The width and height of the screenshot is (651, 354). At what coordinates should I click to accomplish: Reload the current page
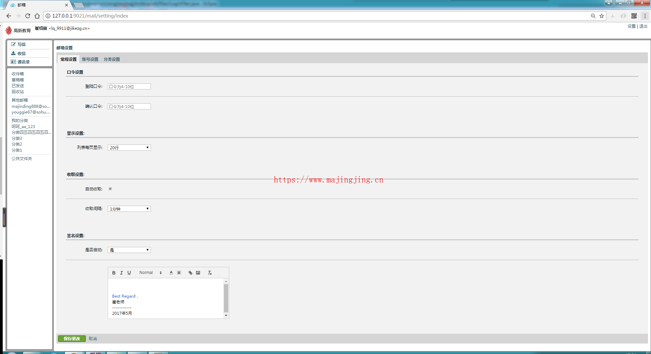[28, 16]
